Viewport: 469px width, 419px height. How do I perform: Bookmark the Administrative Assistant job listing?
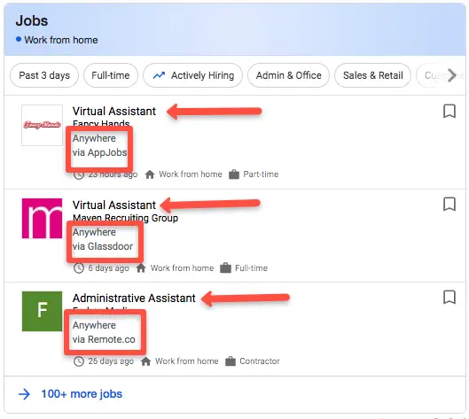(x=449, y=298)
